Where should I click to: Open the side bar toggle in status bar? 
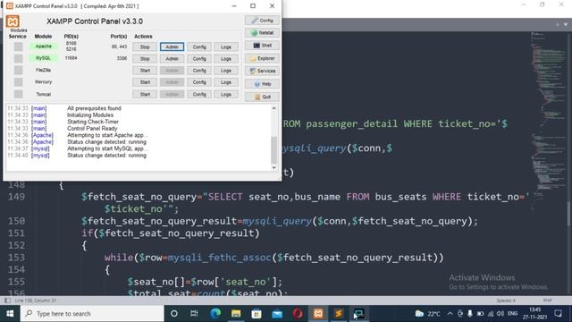7,301
